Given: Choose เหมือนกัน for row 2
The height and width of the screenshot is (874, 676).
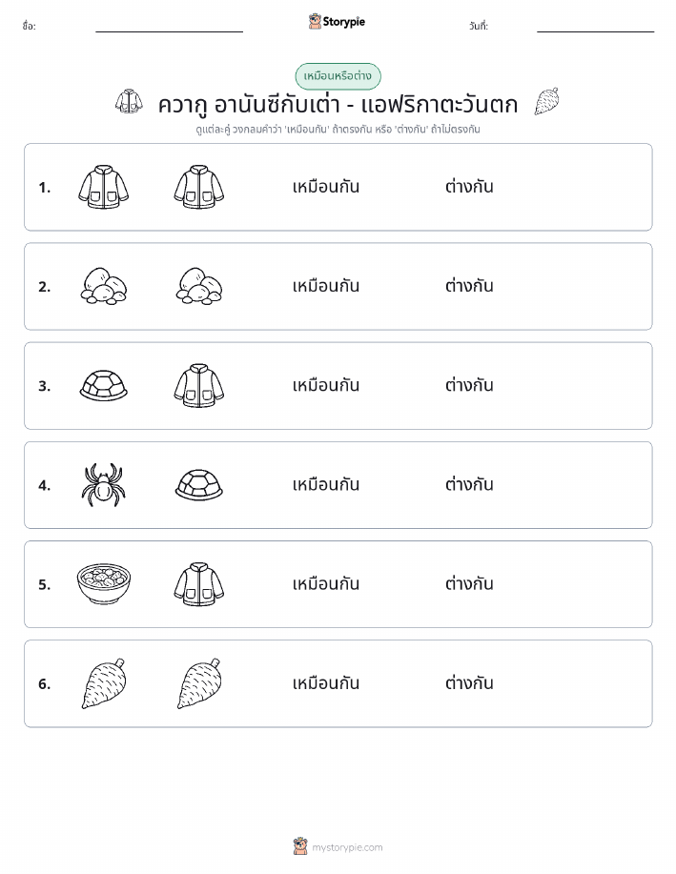Looking at the screenshot, I should 326,286.
